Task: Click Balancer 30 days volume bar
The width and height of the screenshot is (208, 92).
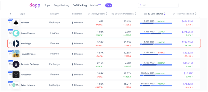Action: coord(156,23)
